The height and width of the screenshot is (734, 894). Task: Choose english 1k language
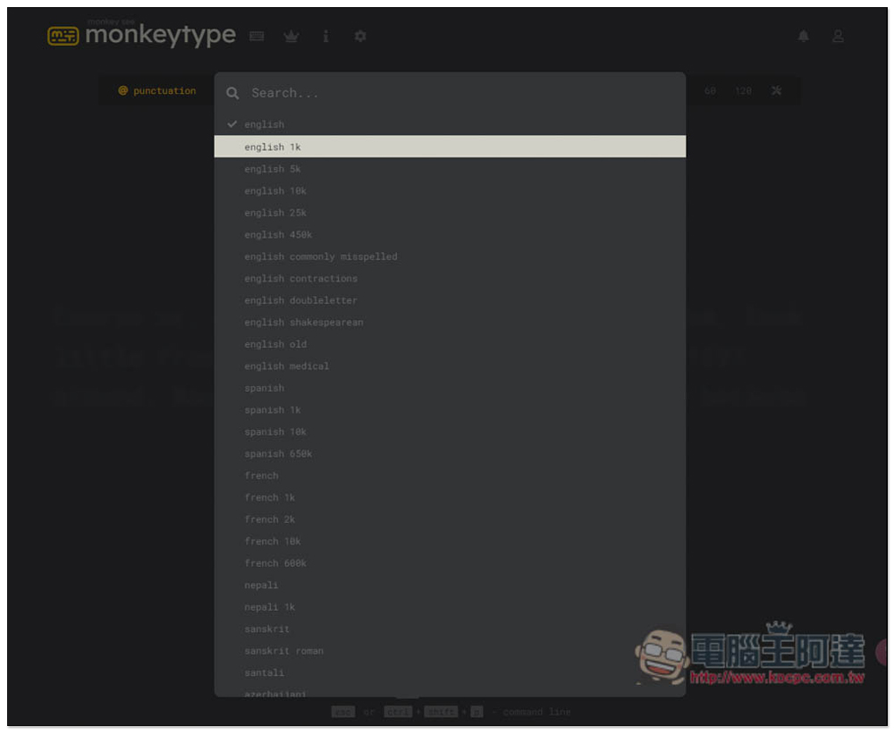450,147
